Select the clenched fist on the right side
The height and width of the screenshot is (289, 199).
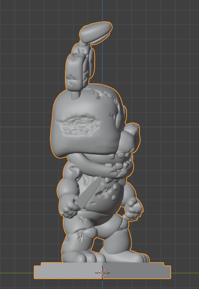[134, 207]
